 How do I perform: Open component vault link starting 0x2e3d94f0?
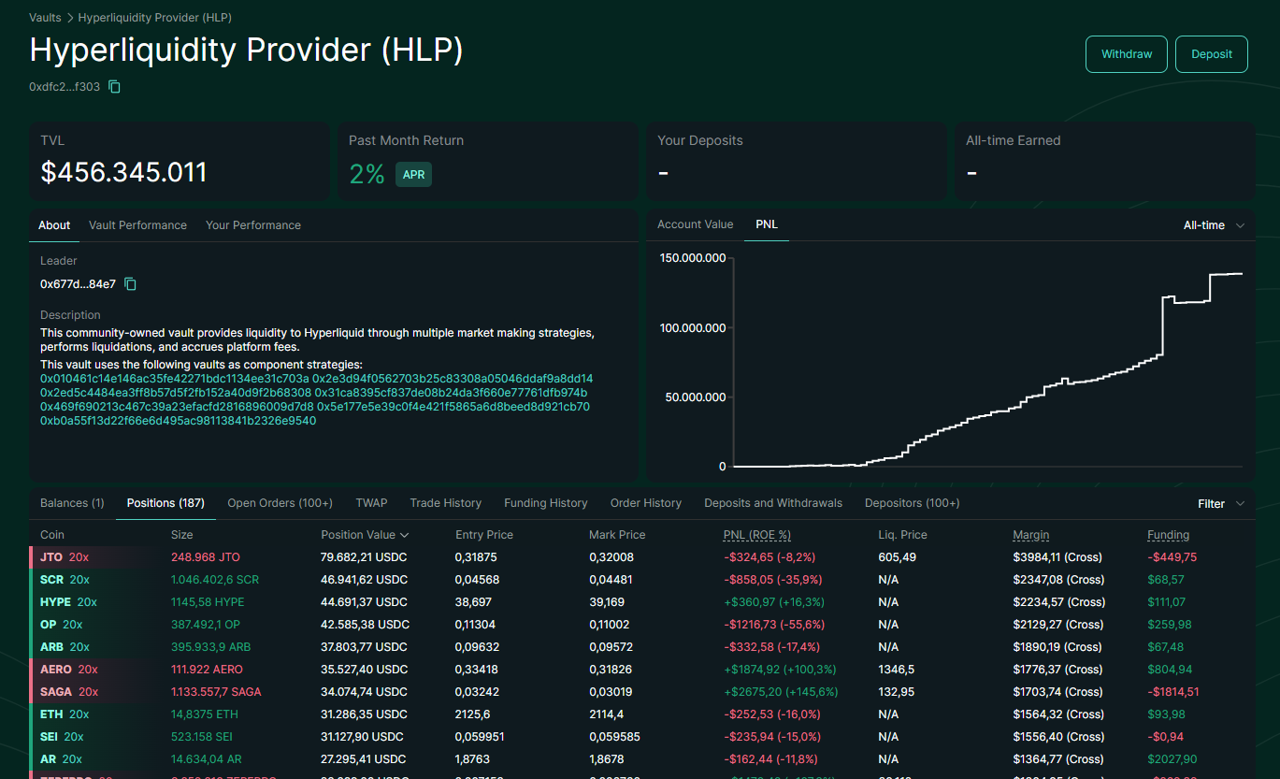coord(453,379)
